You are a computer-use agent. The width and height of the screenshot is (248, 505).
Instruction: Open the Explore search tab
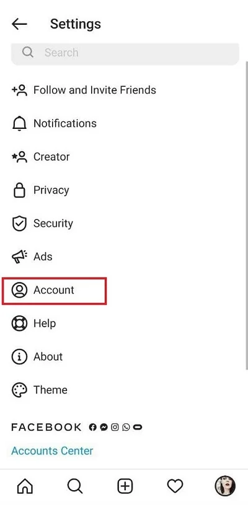click(x=75, y=486)
